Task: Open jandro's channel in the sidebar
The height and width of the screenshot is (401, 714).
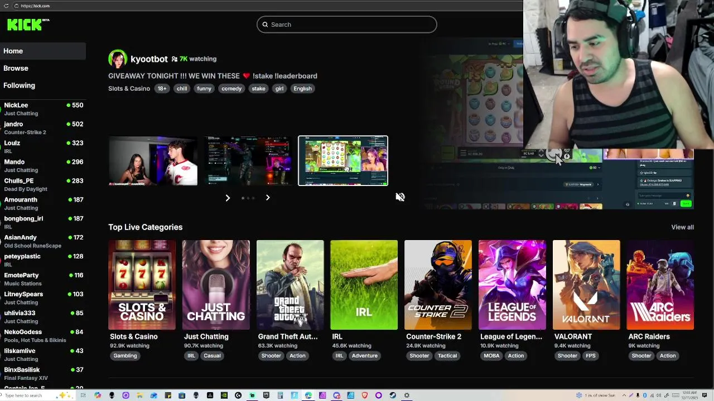Action: (43, 128)
